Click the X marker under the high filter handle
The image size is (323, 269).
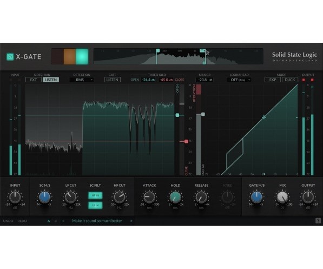(x=204, y=63)
